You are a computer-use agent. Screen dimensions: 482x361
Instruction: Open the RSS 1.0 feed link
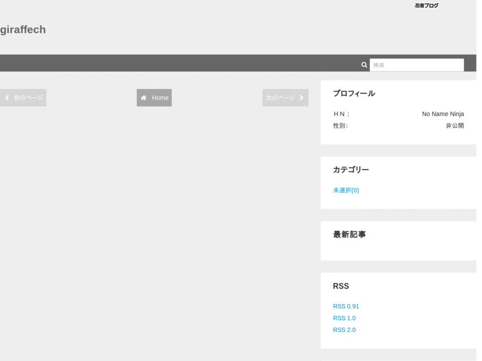click(x=344, y=318)
